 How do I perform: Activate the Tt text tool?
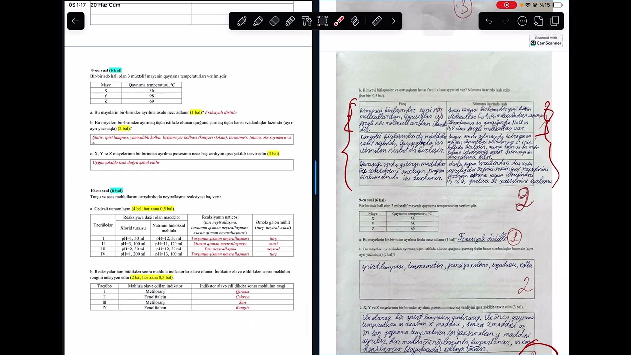click(x=306, y=21)
